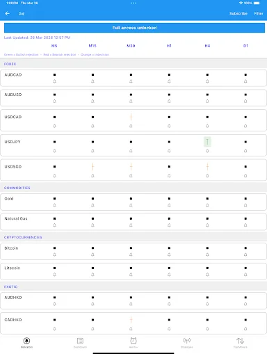Open the Filter option

259,13
